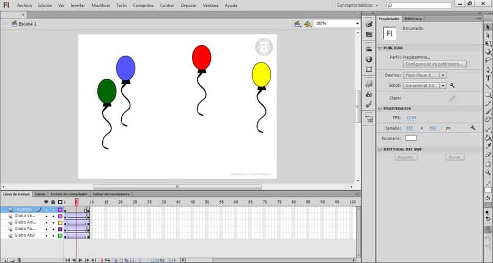Click the Edit Symbols icon above stage
This screenshot has height=263, width=493.
coord(308,24)
